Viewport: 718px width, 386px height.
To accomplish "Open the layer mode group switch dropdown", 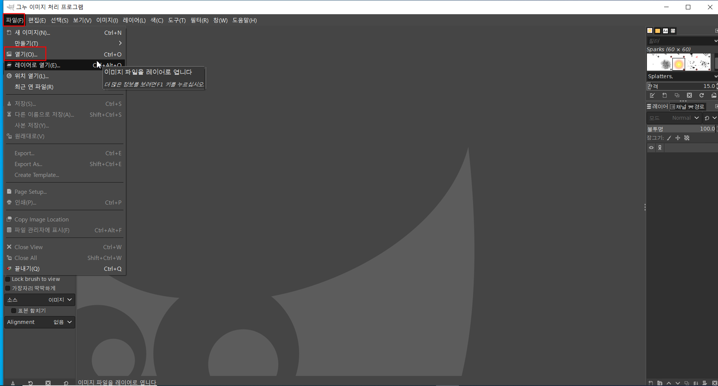I will tap(710, 118).
